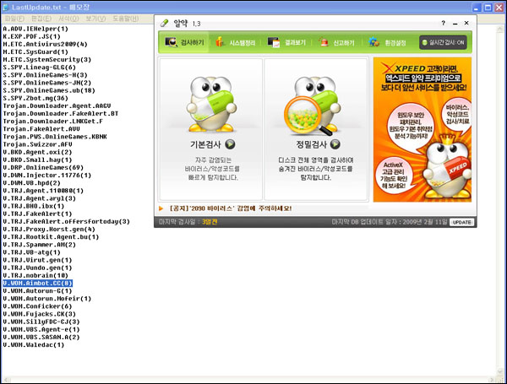Viewport: 507px width, 384px height.
Task: Minimize the 알약 window
Action: (455, 24)
